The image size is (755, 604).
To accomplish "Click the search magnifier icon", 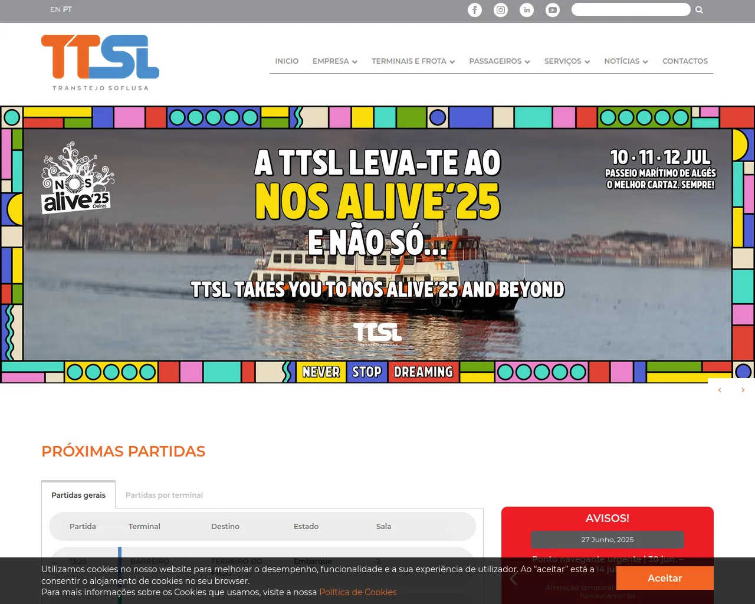I will pos(699,10).
